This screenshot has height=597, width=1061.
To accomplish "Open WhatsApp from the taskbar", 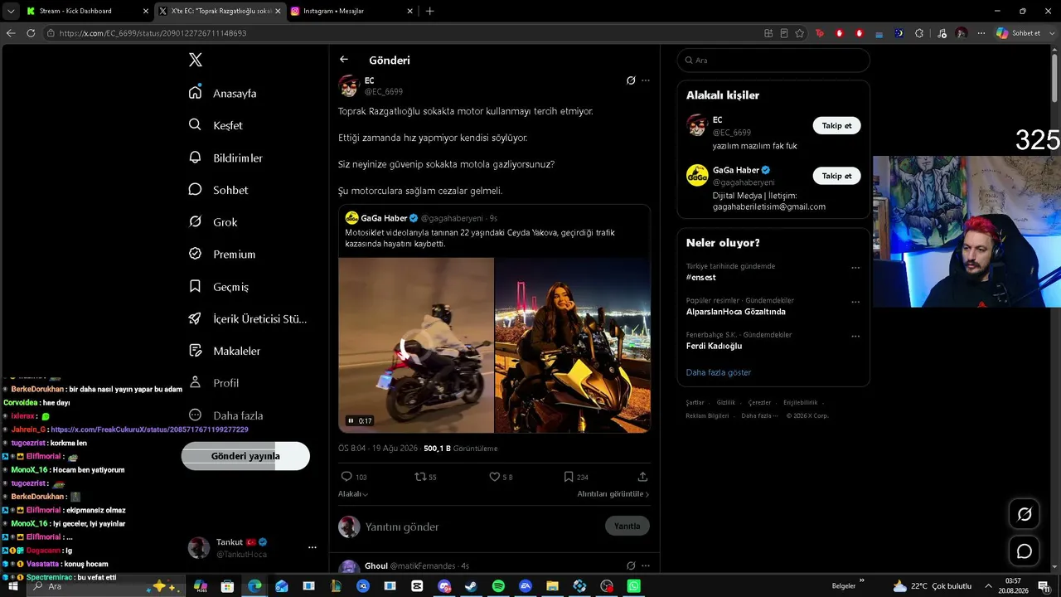I will tap(634, 585).
